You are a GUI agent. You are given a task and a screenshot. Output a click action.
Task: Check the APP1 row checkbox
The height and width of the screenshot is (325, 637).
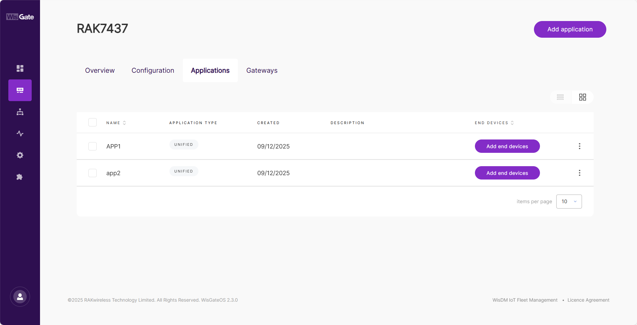click(x=92, y=146)
